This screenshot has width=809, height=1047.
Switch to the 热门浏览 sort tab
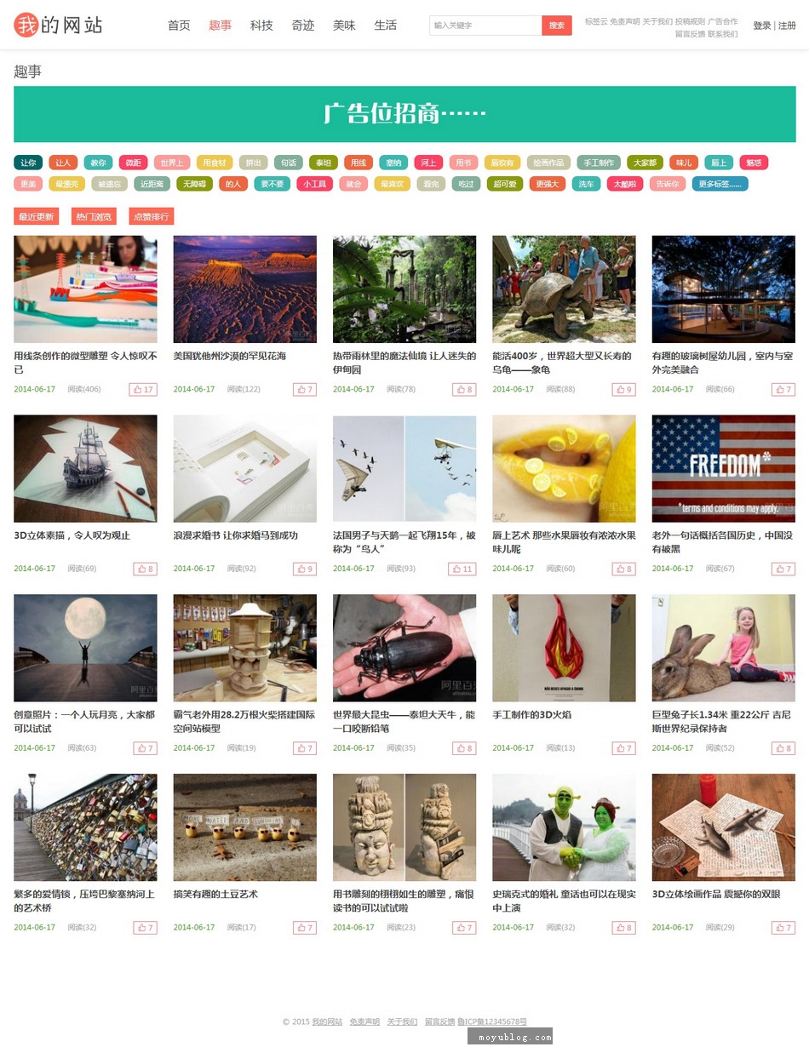94,216
